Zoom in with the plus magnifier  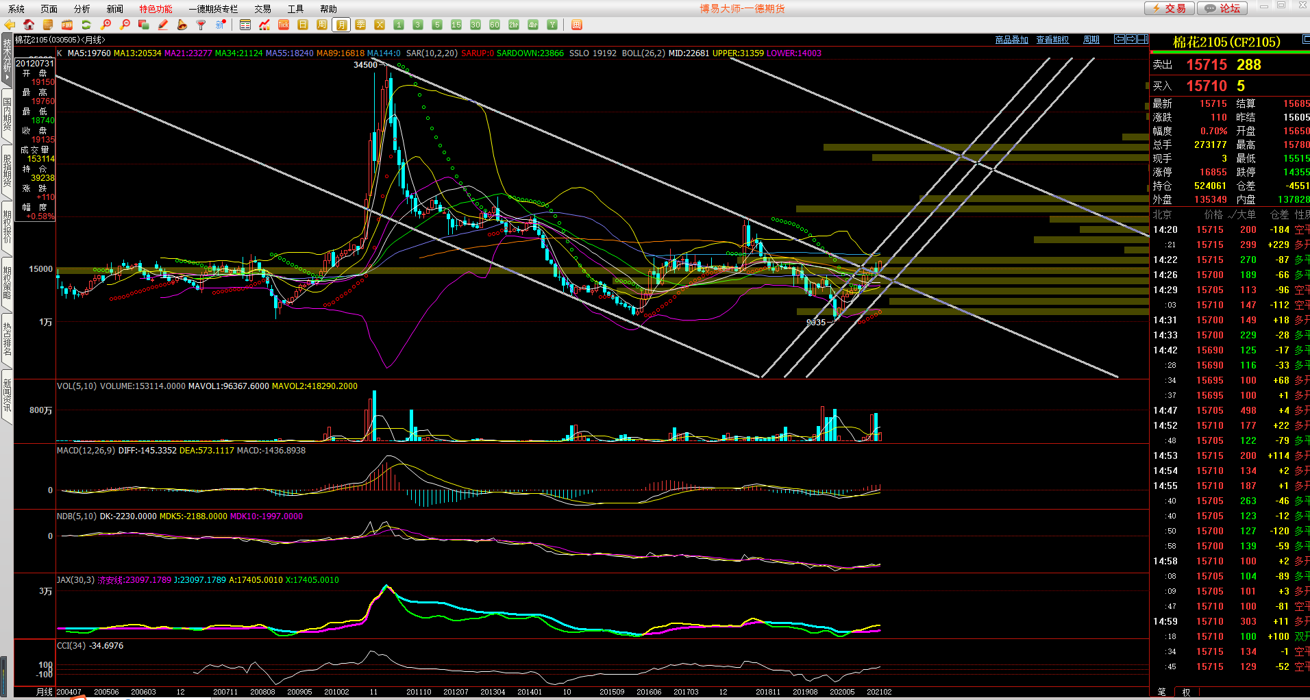coord(106,25)
